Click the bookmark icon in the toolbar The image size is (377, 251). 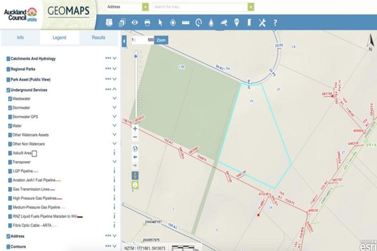click(249, 23)
